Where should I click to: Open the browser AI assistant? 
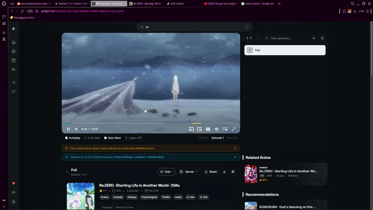tap(361, 11)
